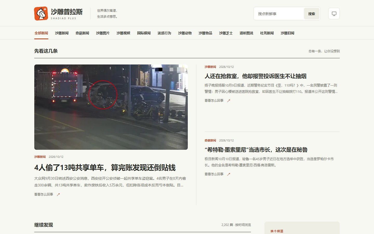Screen dimensions: 374x234
Task: Click 奇葩新闻 tag above 秘鲁 headline
Action: coord(210,140)
